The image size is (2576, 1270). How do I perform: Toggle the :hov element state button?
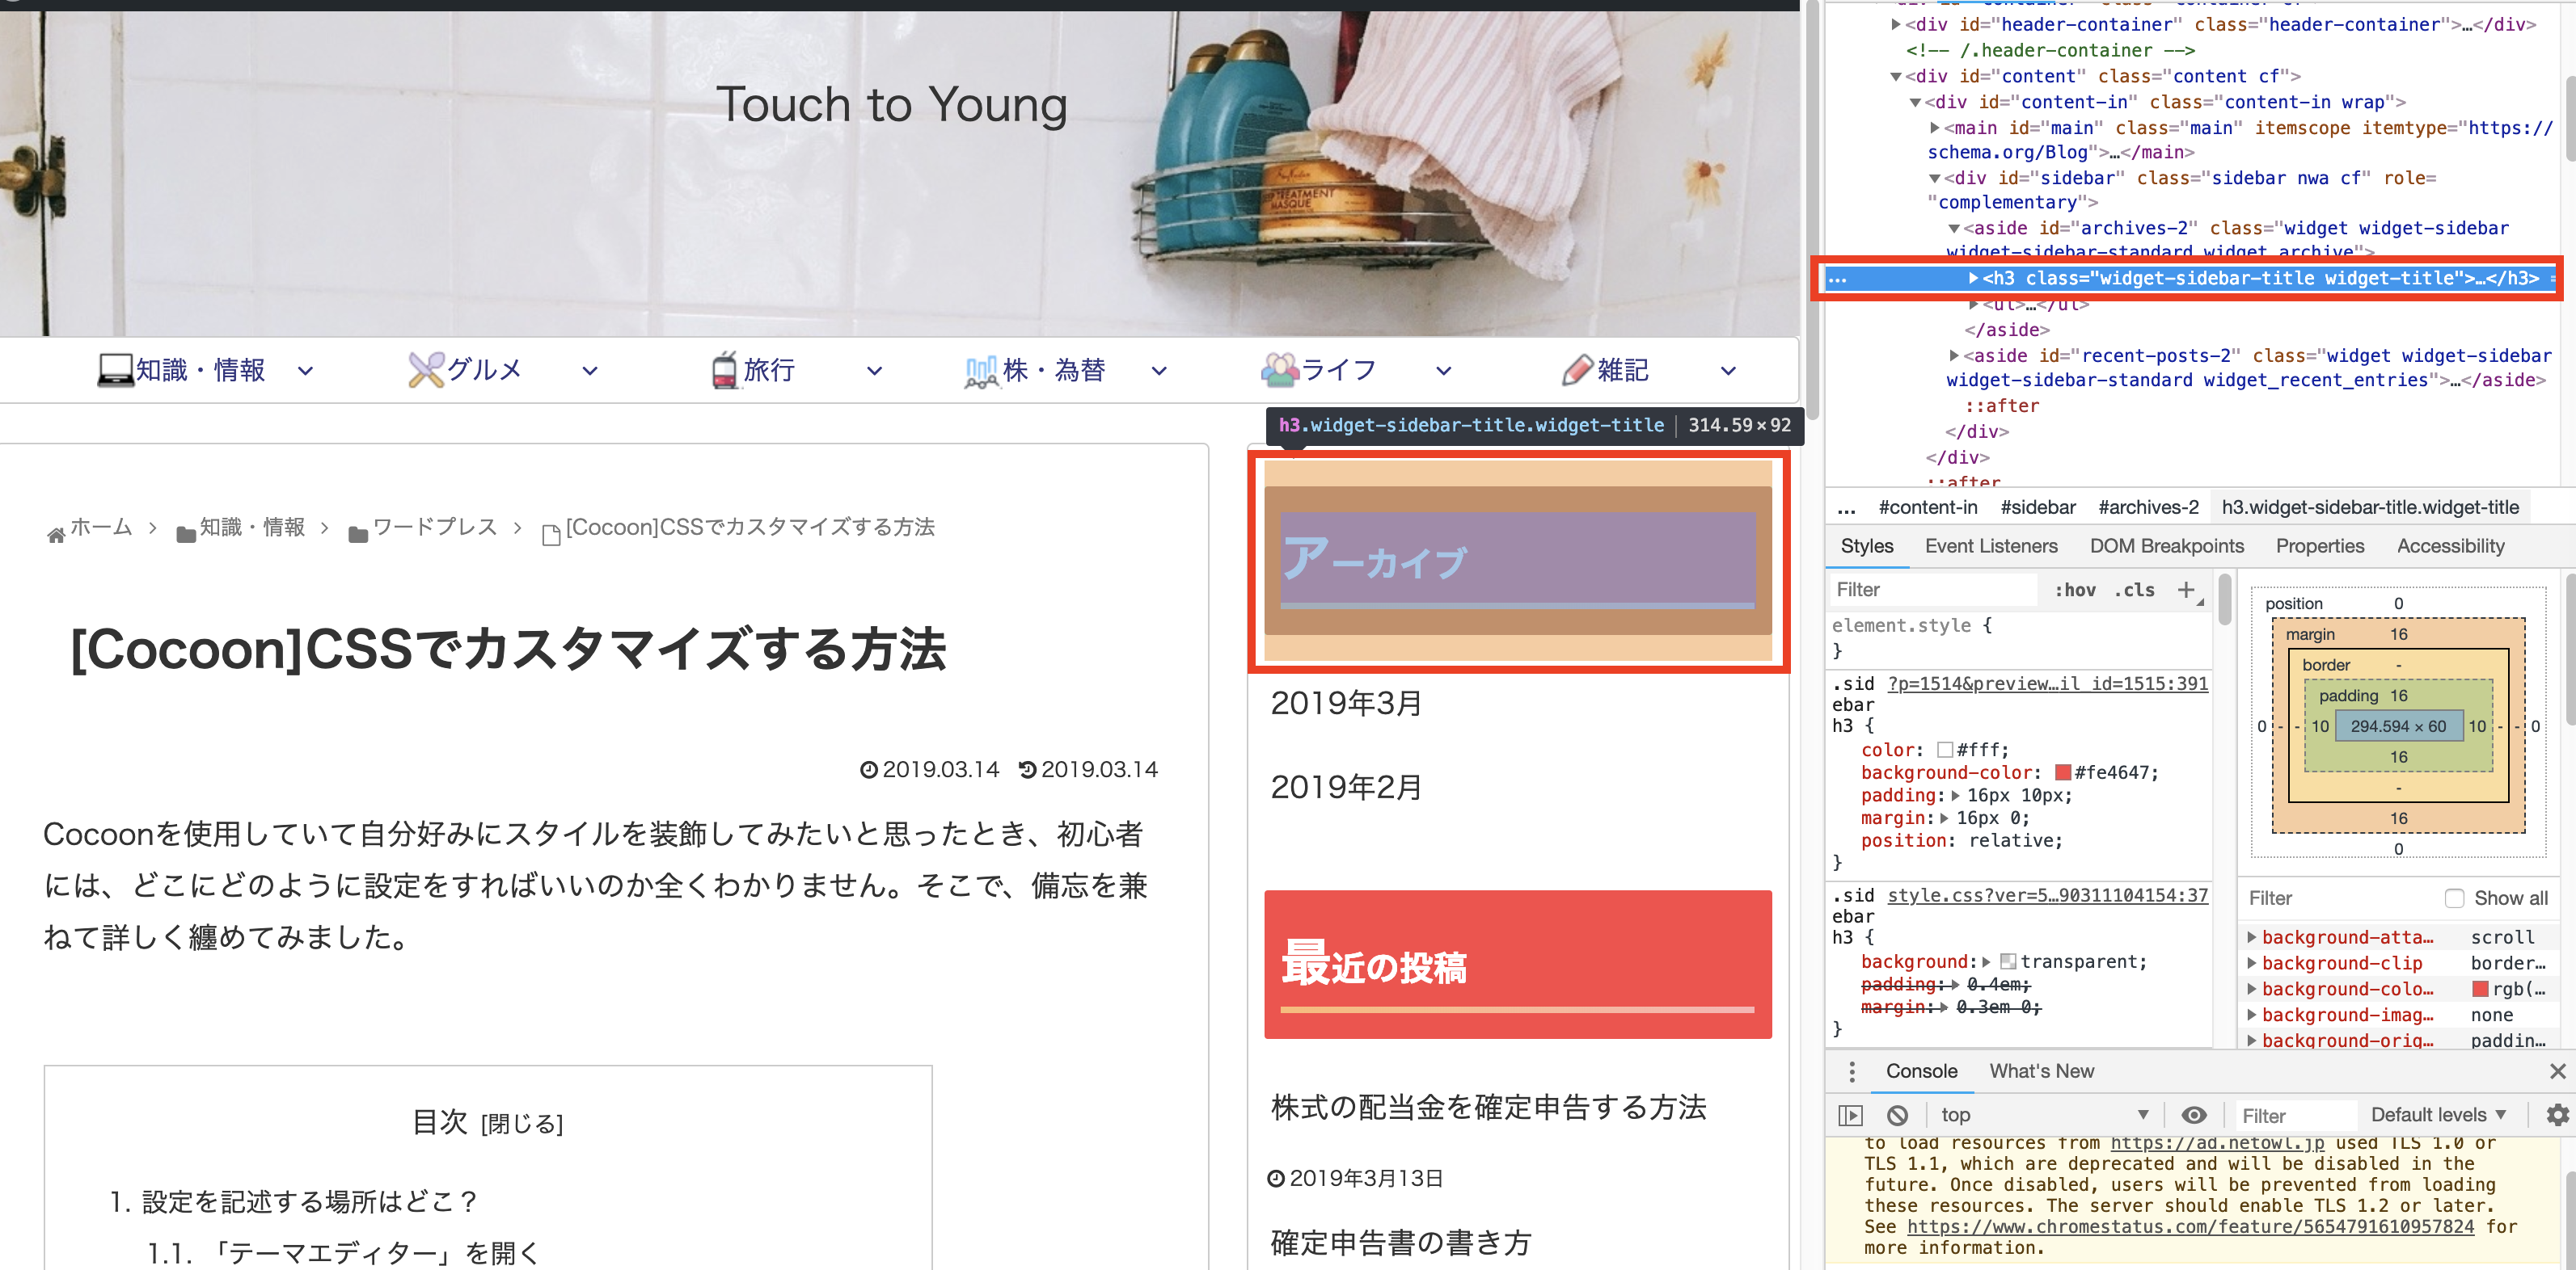[x=2075, y=590]
